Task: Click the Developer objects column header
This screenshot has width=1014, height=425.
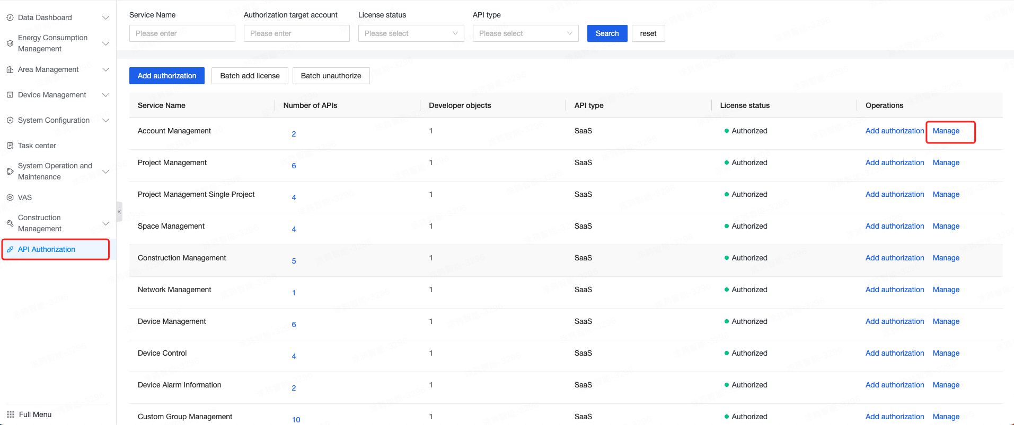Action: pos(460,105)
